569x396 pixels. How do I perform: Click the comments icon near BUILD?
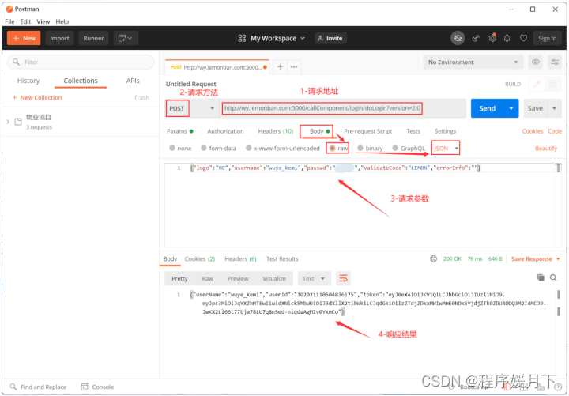pyautogui.click(x=552, y=85)
